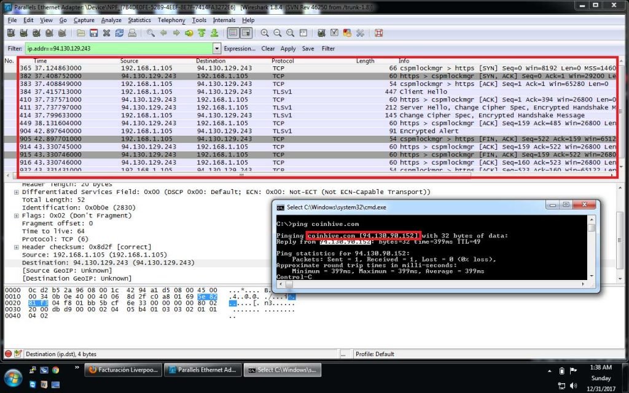
Task: Toggle packet list colorize button
Action: tap(233, 33)
